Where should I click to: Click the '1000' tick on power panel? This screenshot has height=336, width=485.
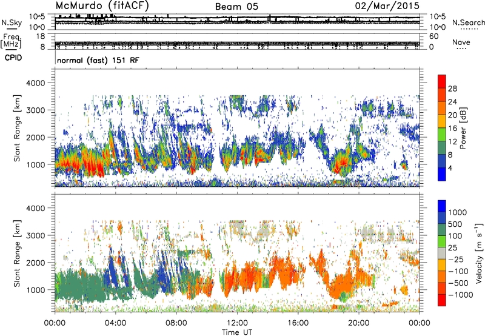click(35, 164)
